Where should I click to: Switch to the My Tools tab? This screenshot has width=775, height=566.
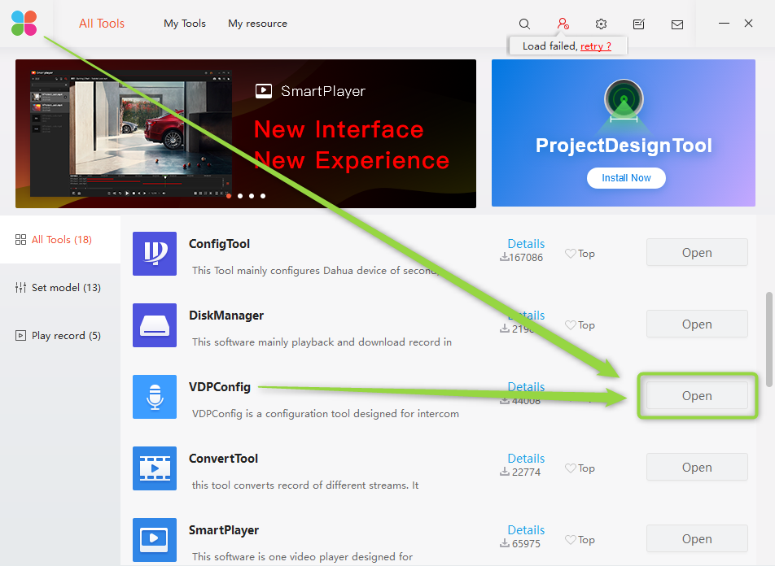184,24
